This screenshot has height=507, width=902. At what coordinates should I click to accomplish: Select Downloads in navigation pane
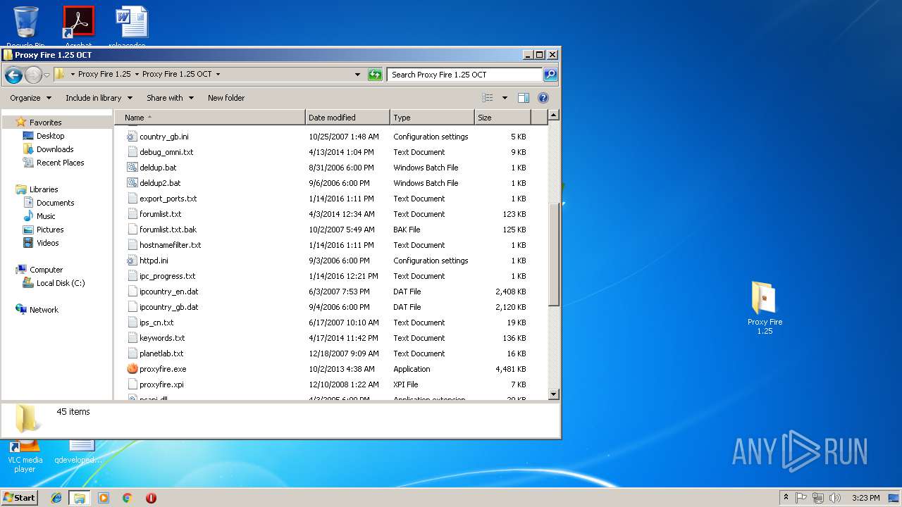click(55, 149)
